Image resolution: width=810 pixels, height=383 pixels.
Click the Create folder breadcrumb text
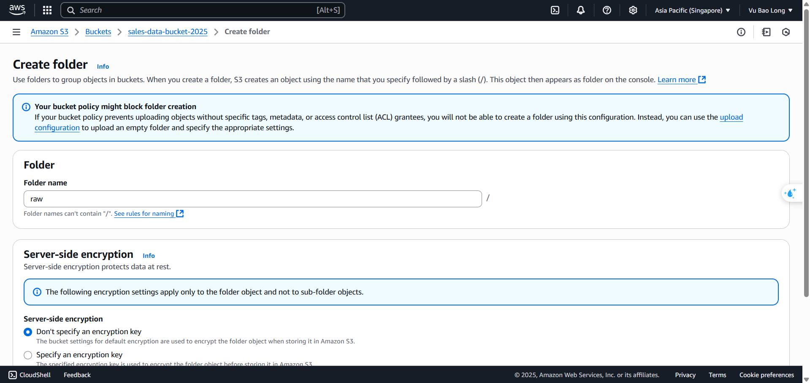(247, 32)
